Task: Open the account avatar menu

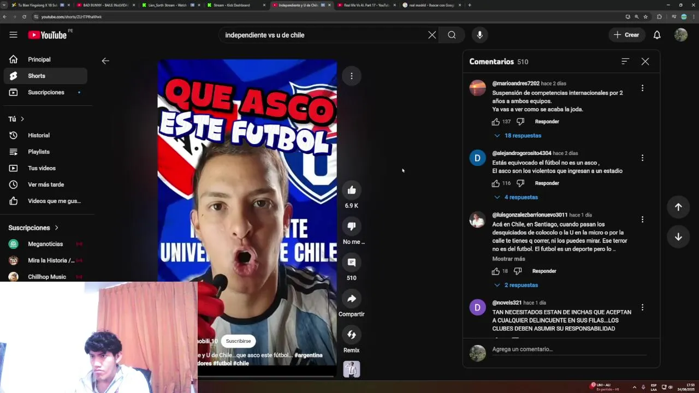Action: pos(680,35)
